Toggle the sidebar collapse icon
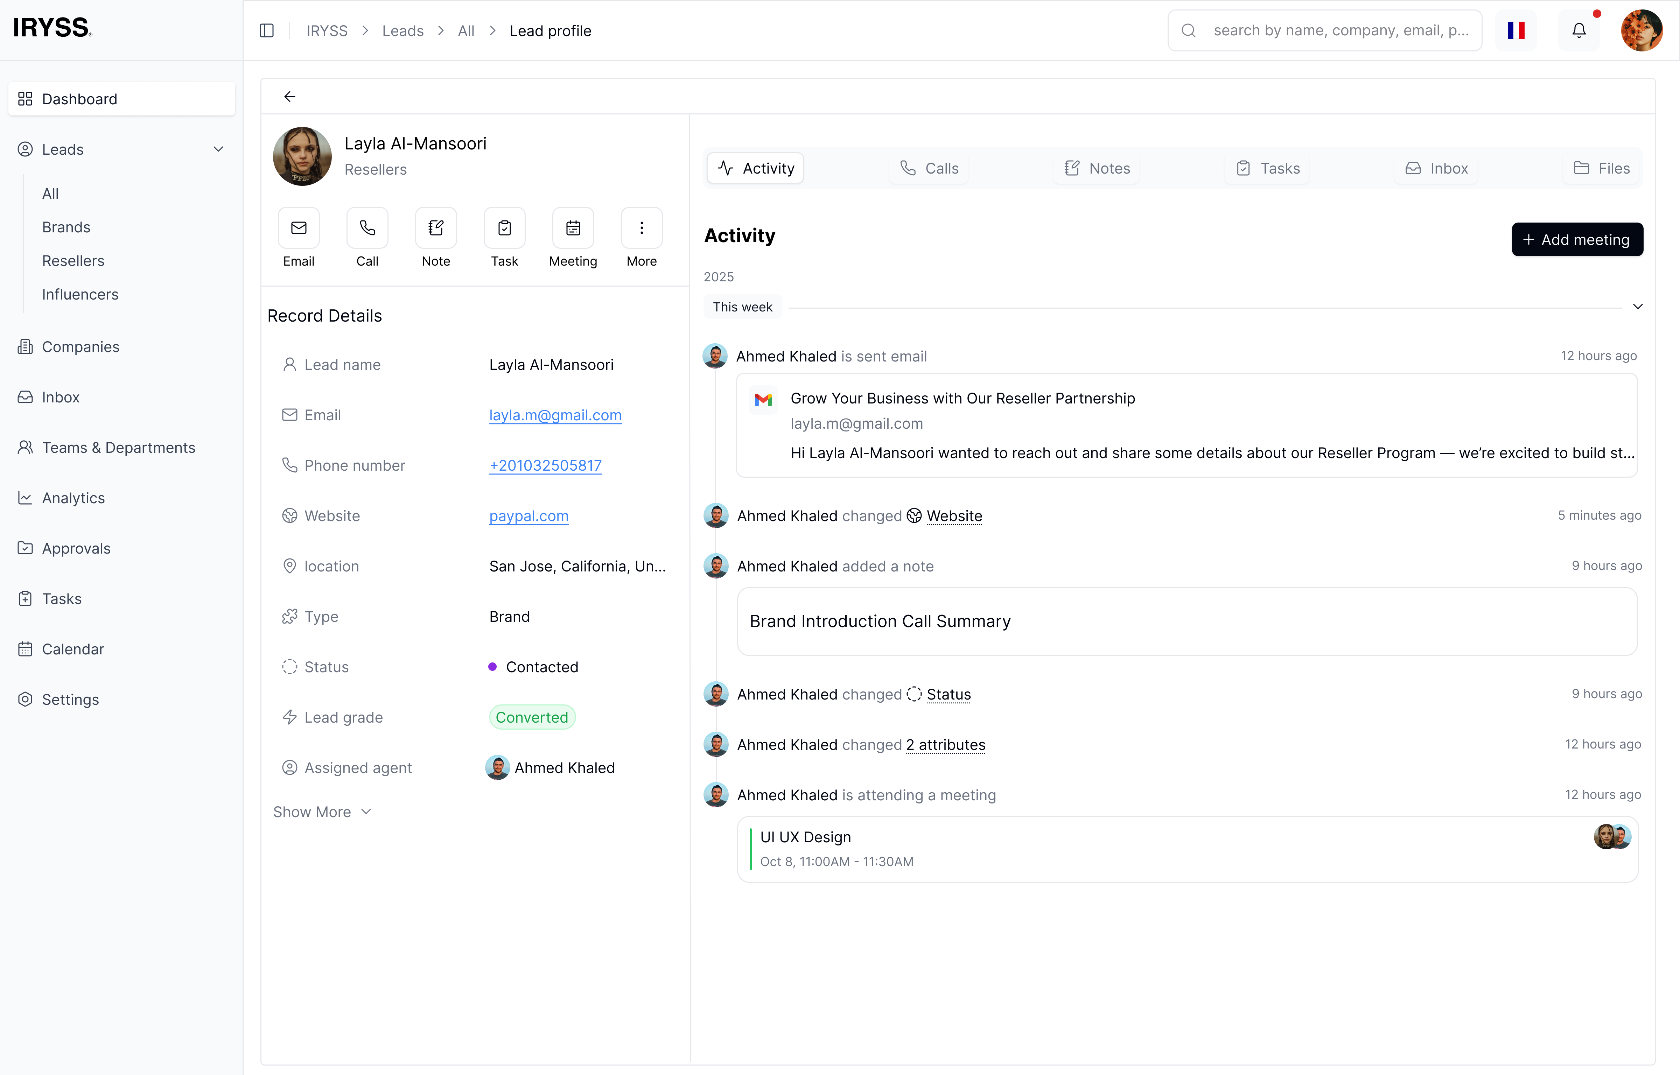This screenshot has height=1075, width=1680. [x=267, y=31]
